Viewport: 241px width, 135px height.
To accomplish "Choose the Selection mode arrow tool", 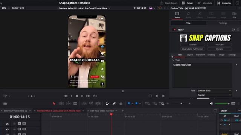I will (x=54, y=103).
